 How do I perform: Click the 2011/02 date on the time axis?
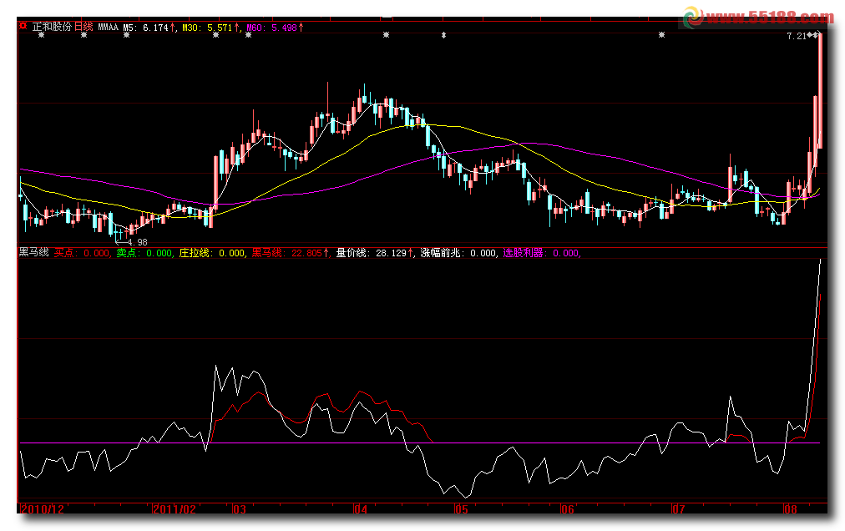(175, 508)
